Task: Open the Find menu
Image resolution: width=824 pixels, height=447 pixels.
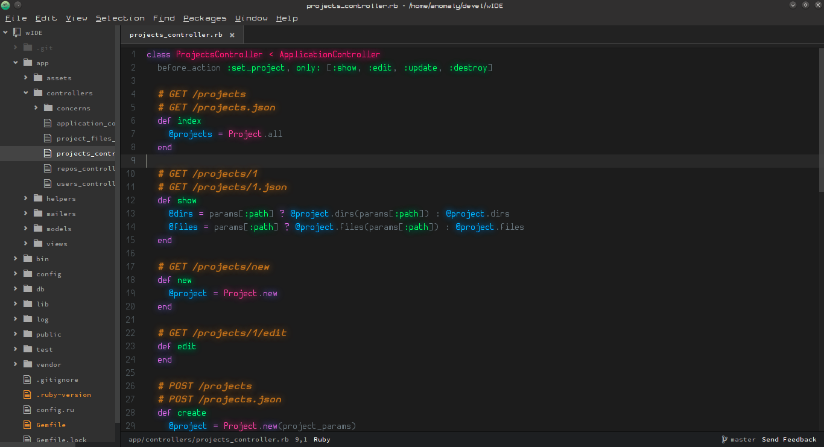Action: click(164, 18)
